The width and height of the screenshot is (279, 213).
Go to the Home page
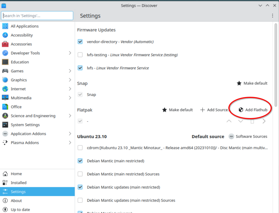pos(16,174)
